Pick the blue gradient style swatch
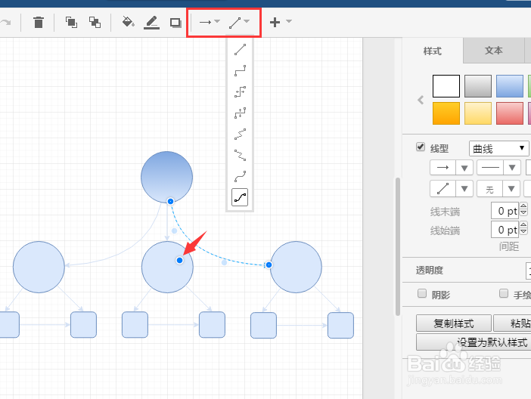The image size is (531, 399). tap(510, 86)
